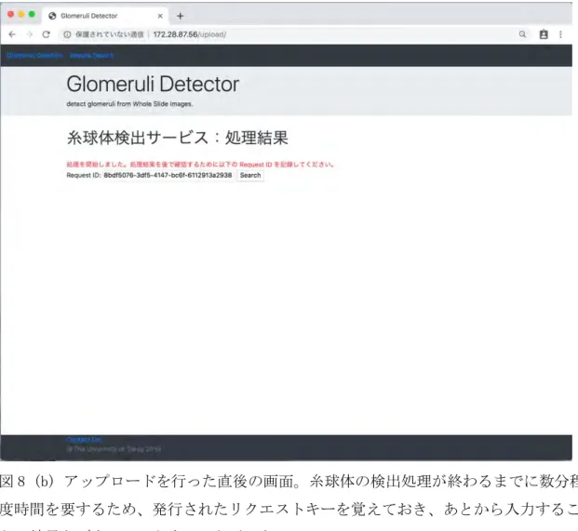Click the zoom magnifier icon in address bar
The image size is (578, 531).
pyautogui.click(x=522, y=34)
